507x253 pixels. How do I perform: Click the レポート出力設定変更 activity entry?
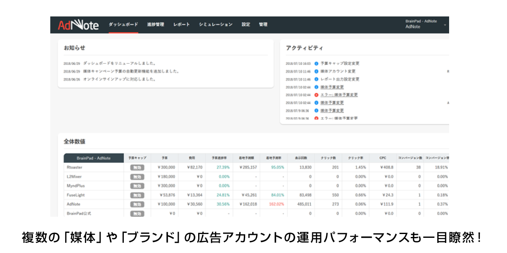tap(340, 79)
